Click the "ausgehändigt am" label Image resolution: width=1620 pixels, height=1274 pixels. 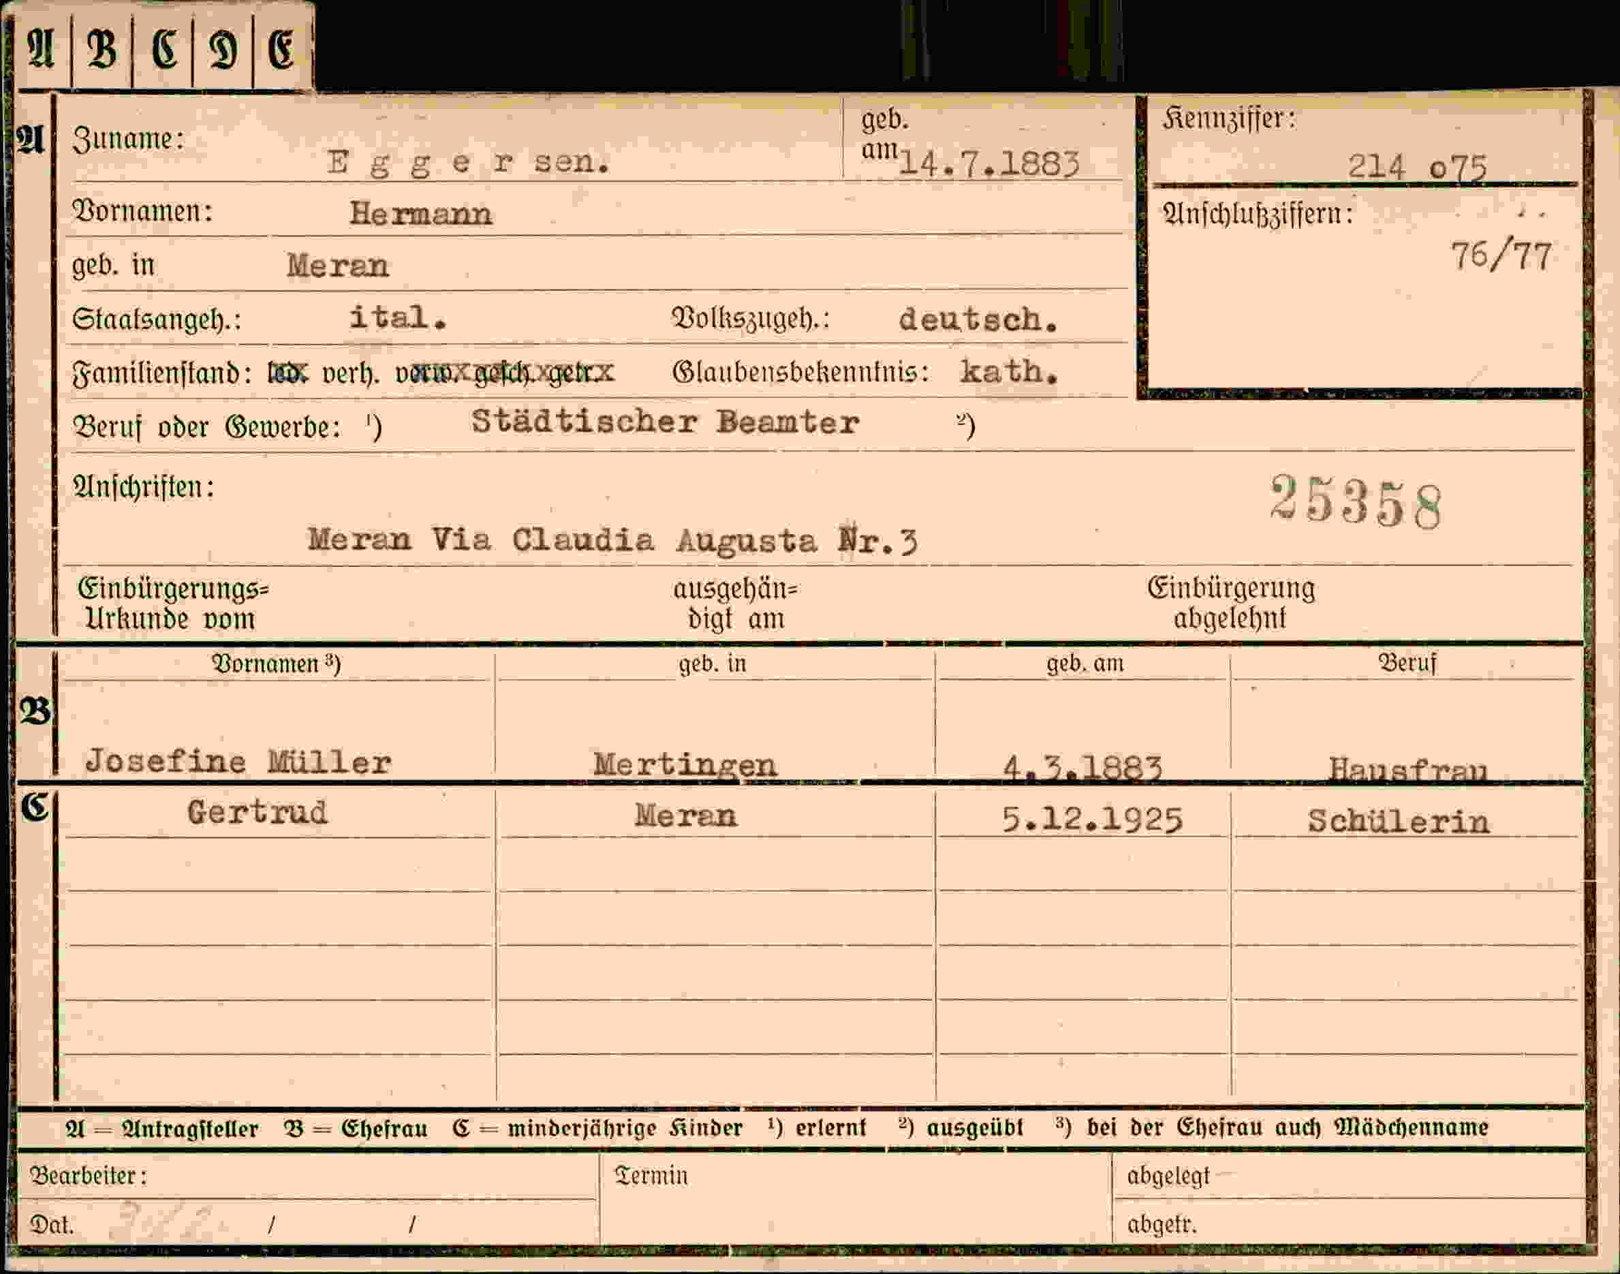tap(736, 604)
